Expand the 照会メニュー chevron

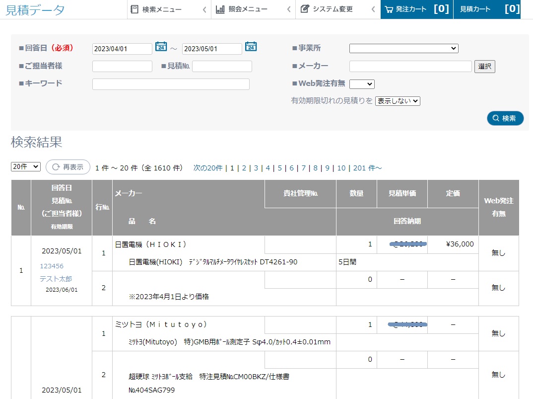pos(289,9)
